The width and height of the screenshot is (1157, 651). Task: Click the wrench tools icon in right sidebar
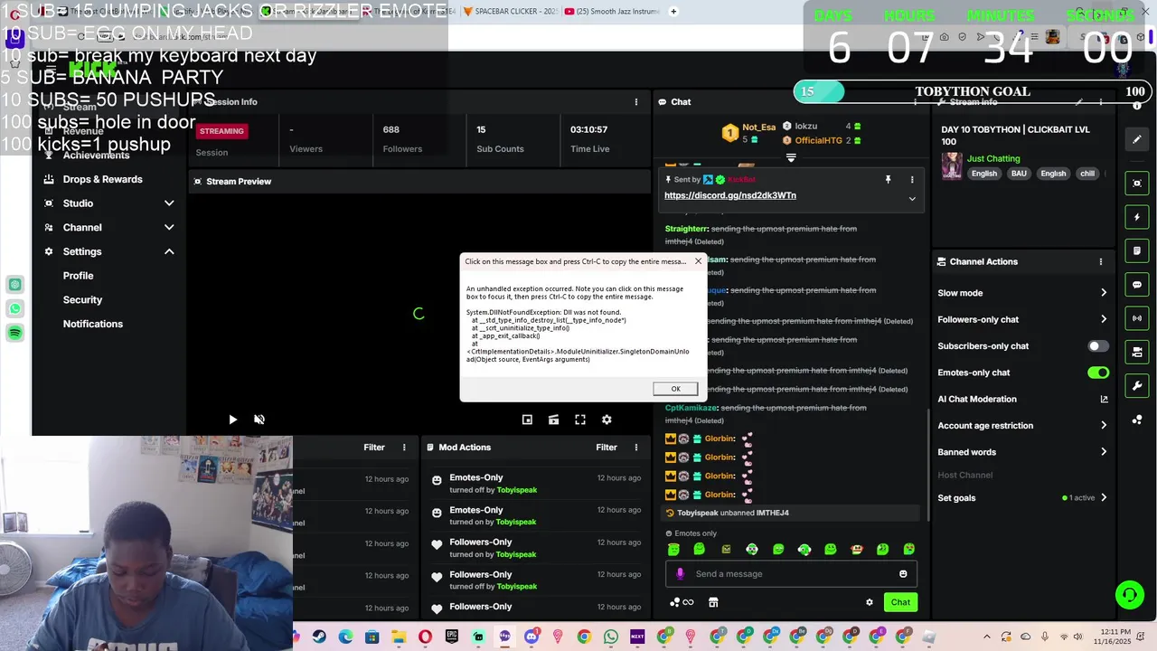point(1137,385)
